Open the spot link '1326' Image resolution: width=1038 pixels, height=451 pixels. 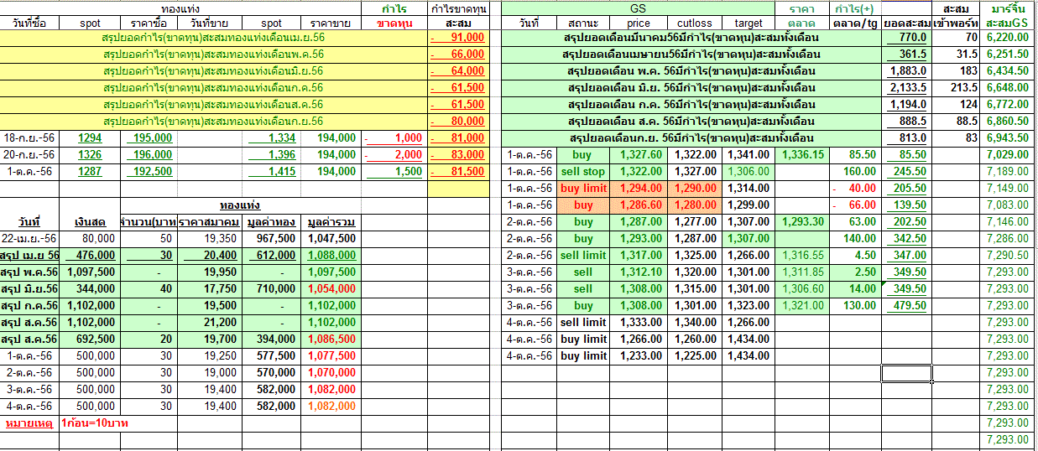pyautogui.click(x=90, y=154)
